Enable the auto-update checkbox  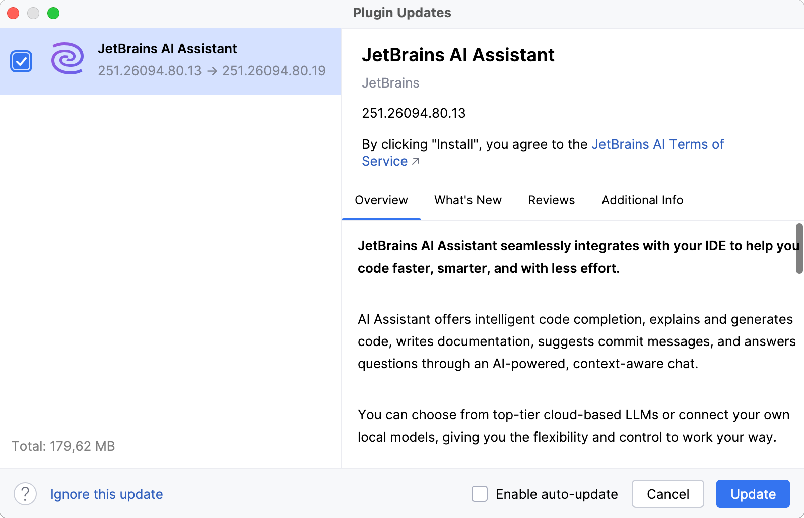point(480,494)
